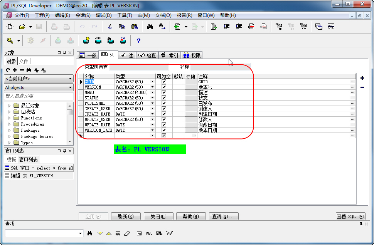Screen dimensions: 374x245
Task: Click the 帮助(H) button
Action: [191, 216]
